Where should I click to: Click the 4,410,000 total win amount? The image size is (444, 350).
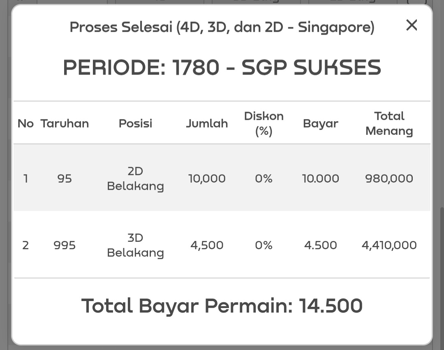click(x=389, y=245)
